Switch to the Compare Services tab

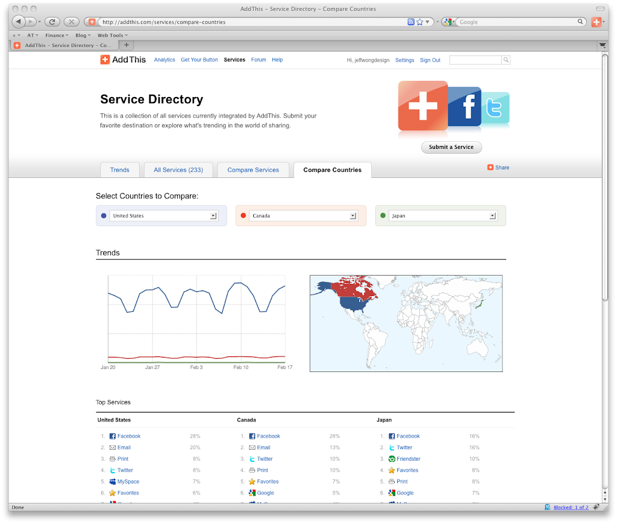tap(253, 170)
